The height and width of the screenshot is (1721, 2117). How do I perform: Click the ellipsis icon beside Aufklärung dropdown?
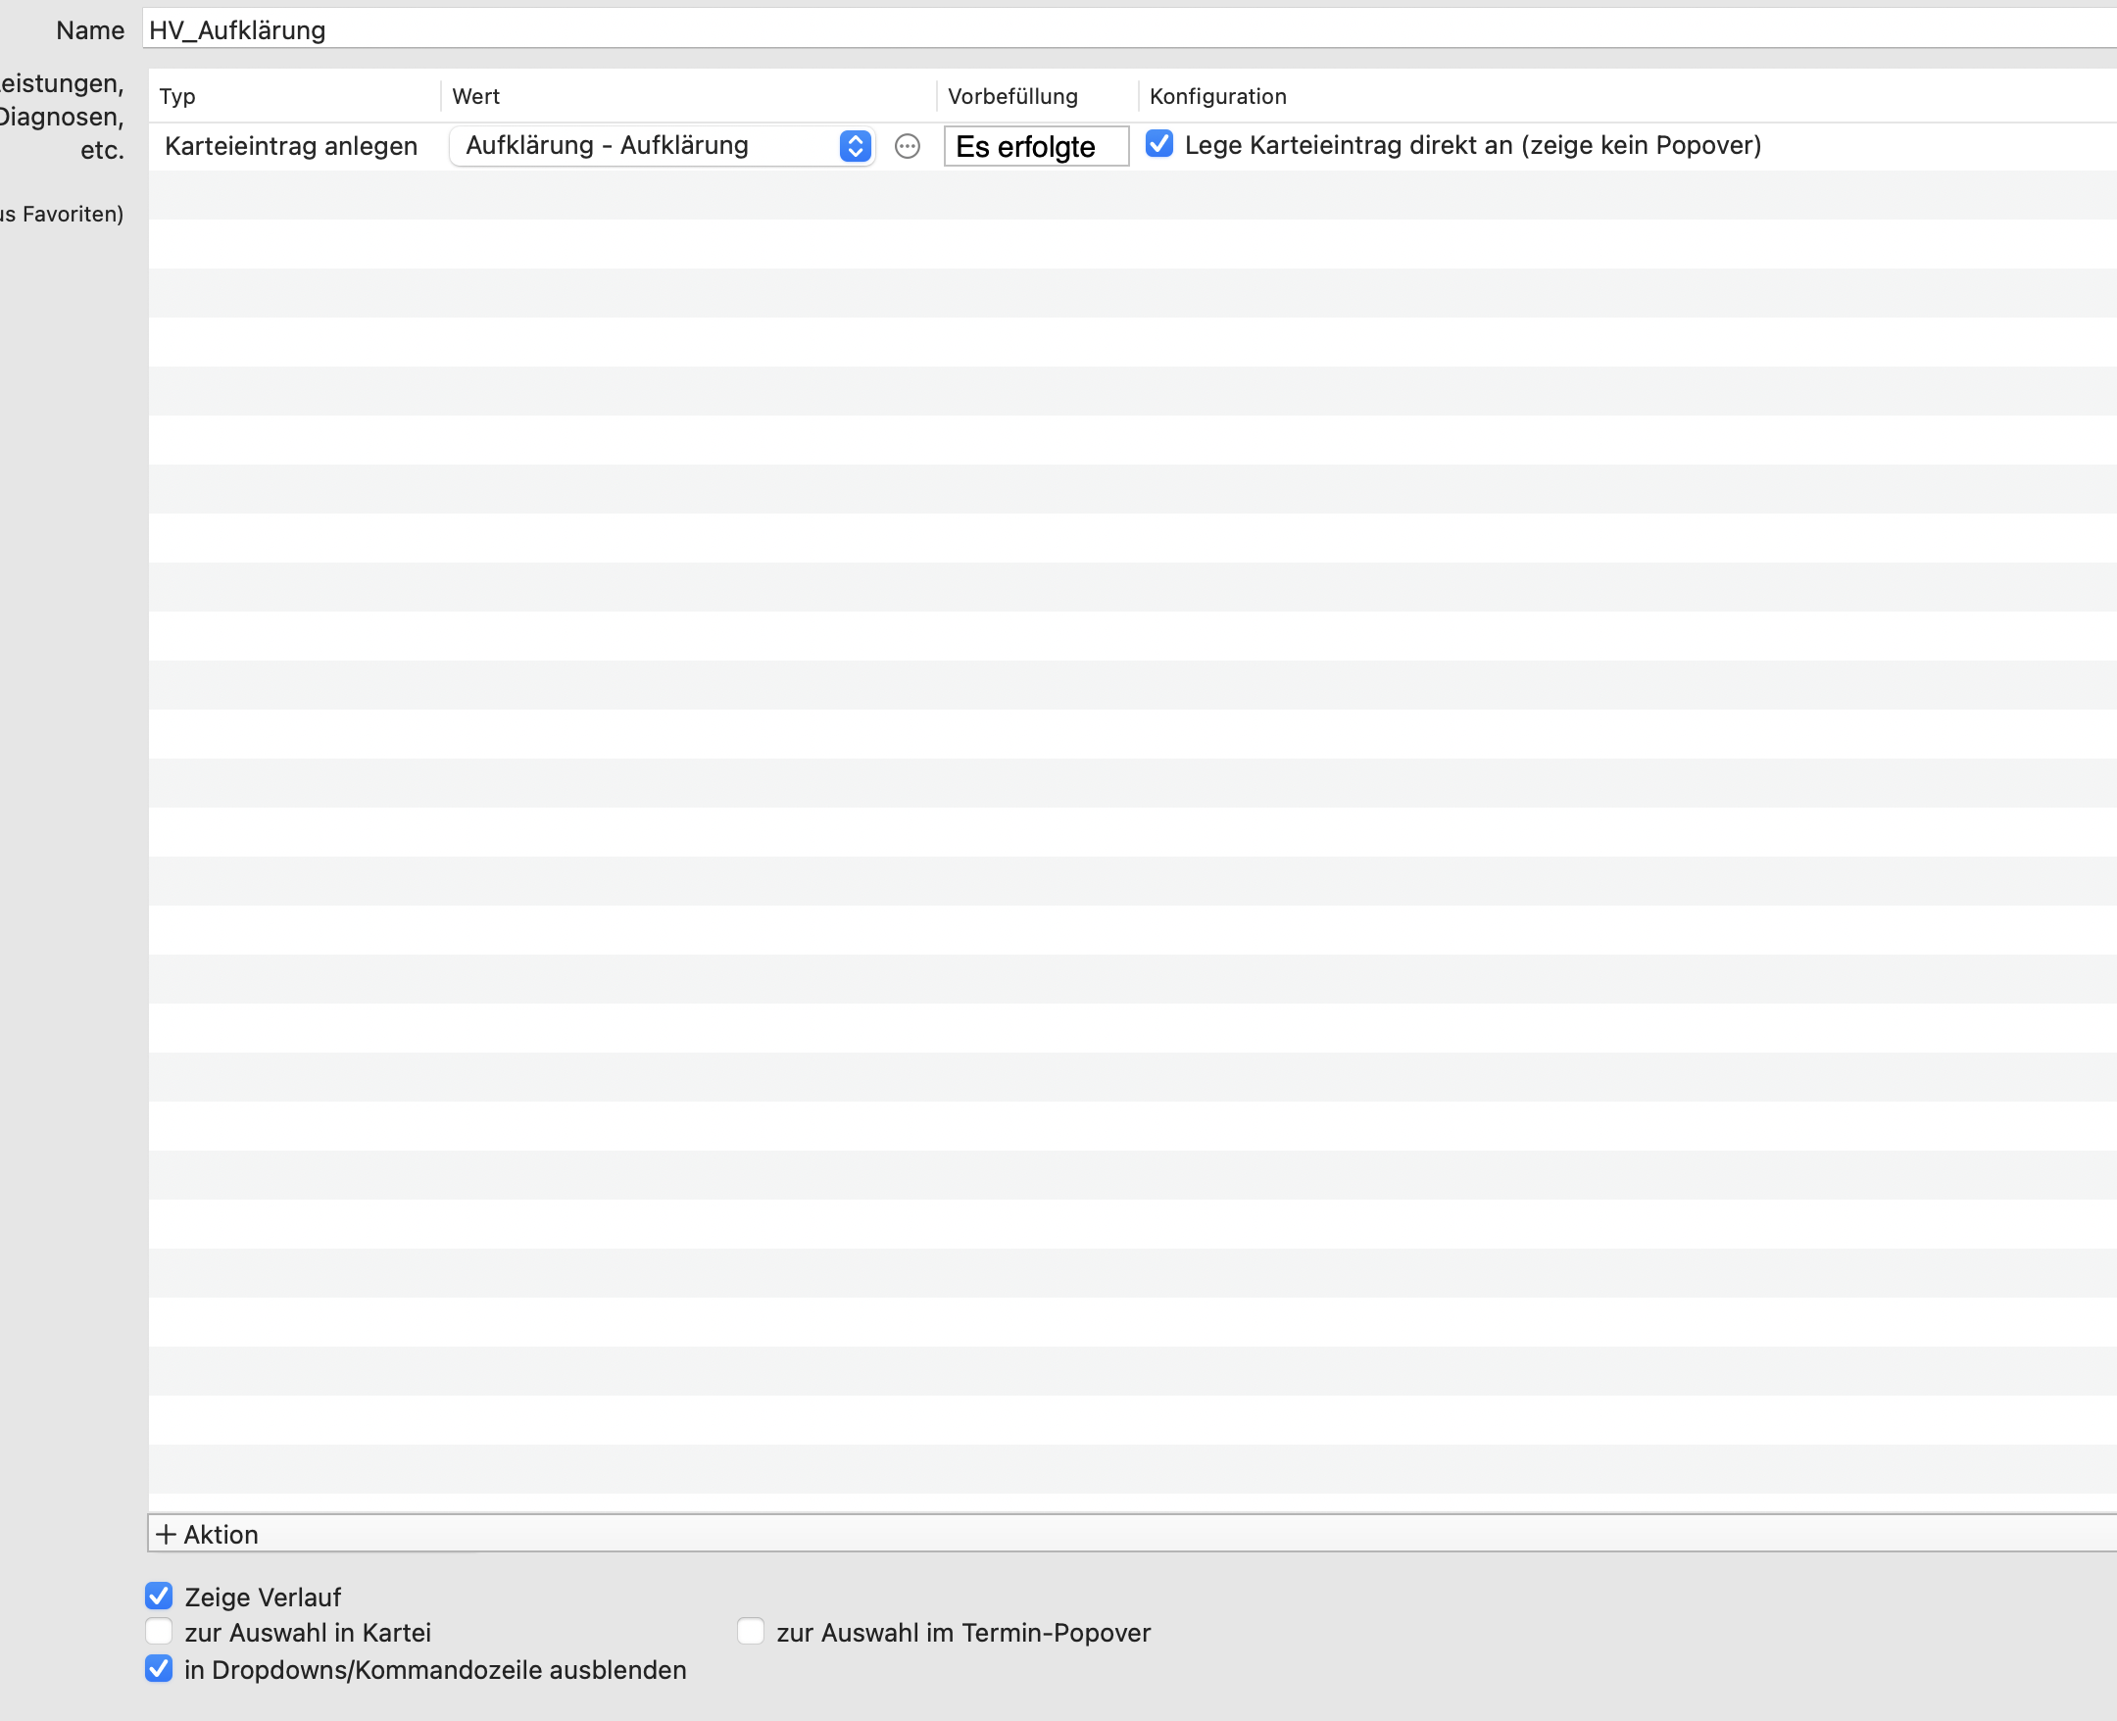pyautogui.click(x=907, y=147)
